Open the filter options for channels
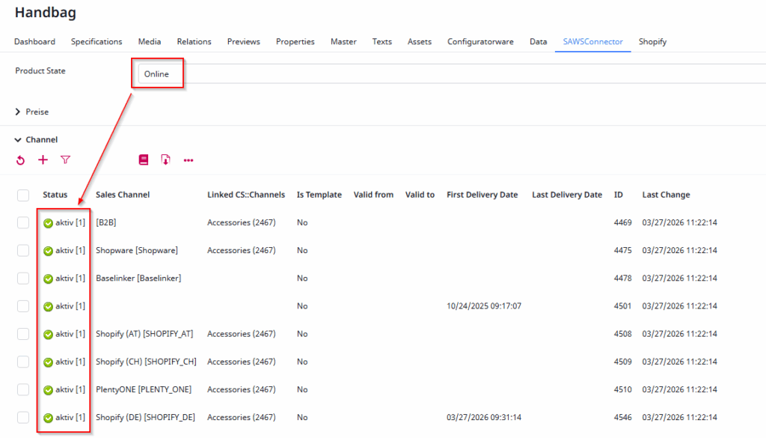766x438 pixels. [66, 159]
